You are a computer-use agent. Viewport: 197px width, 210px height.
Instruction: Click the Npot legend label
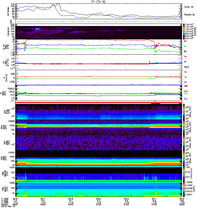coord(186,67)
